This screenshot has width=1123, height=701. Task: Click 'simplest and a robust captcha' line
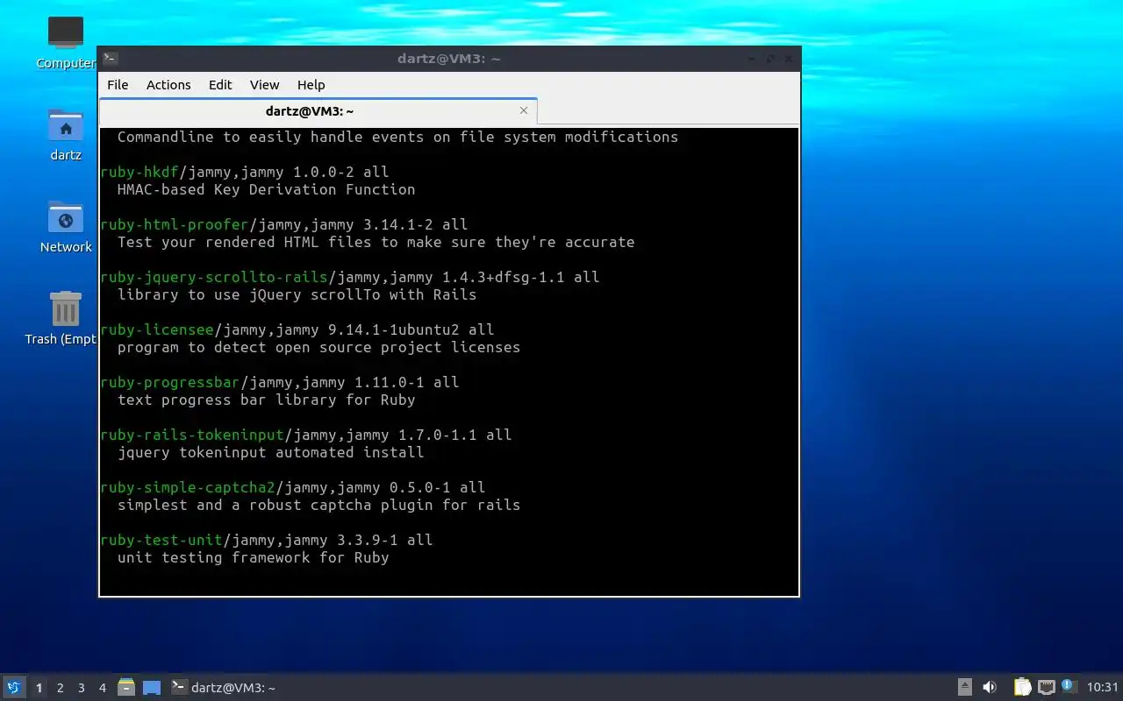coord(319,505)
